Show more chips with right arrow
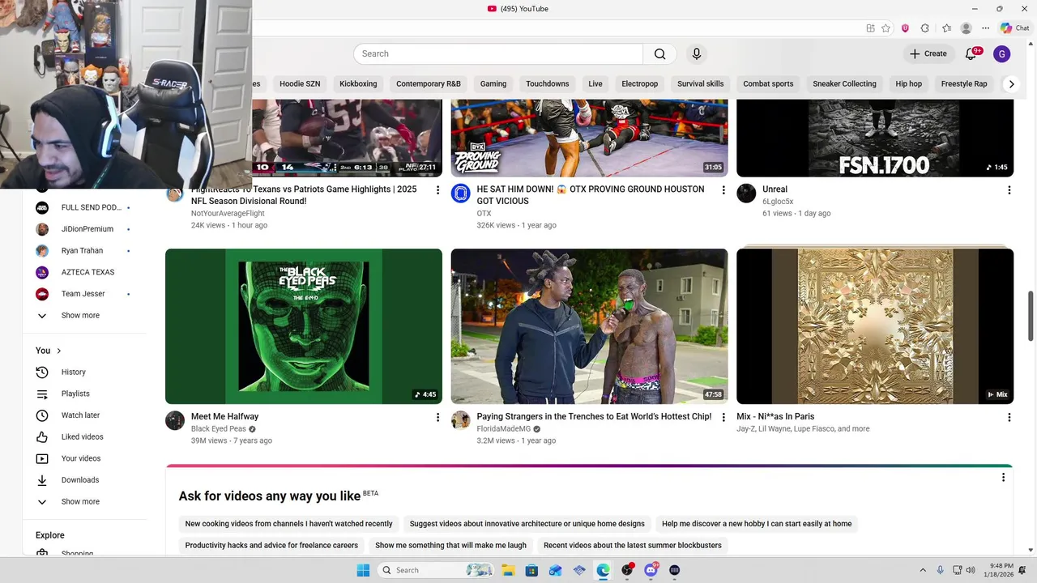1037x583 pixels. (1011, 84)
